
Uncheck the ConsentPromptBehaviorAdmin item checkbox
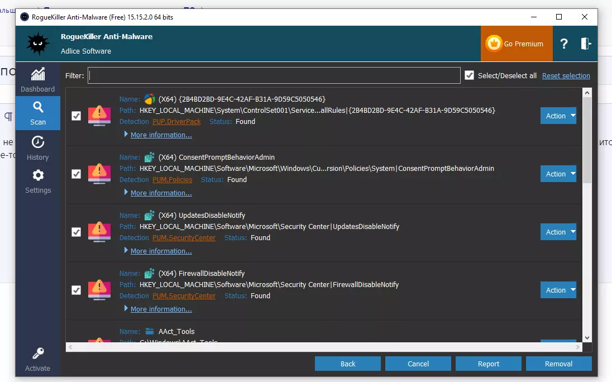pos(76,174)
